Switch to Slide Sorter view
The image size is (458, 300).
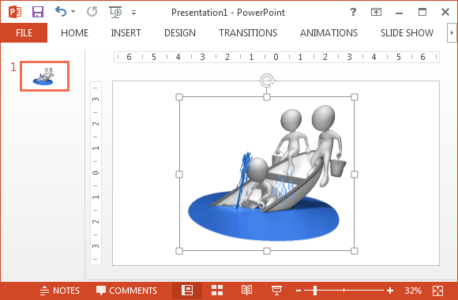coord(217,291)
